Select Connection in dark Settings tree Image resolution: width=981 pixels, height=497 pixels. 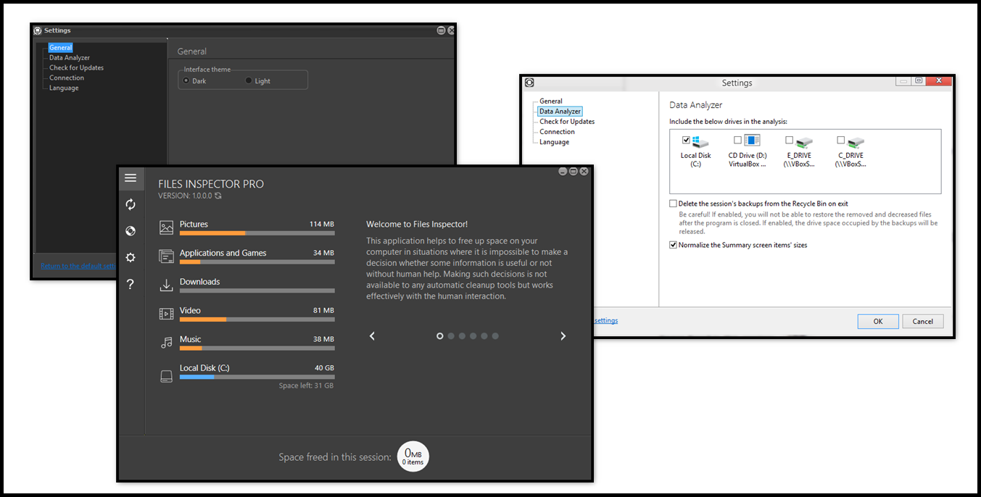pyautogui.click(x=67, y=78)
